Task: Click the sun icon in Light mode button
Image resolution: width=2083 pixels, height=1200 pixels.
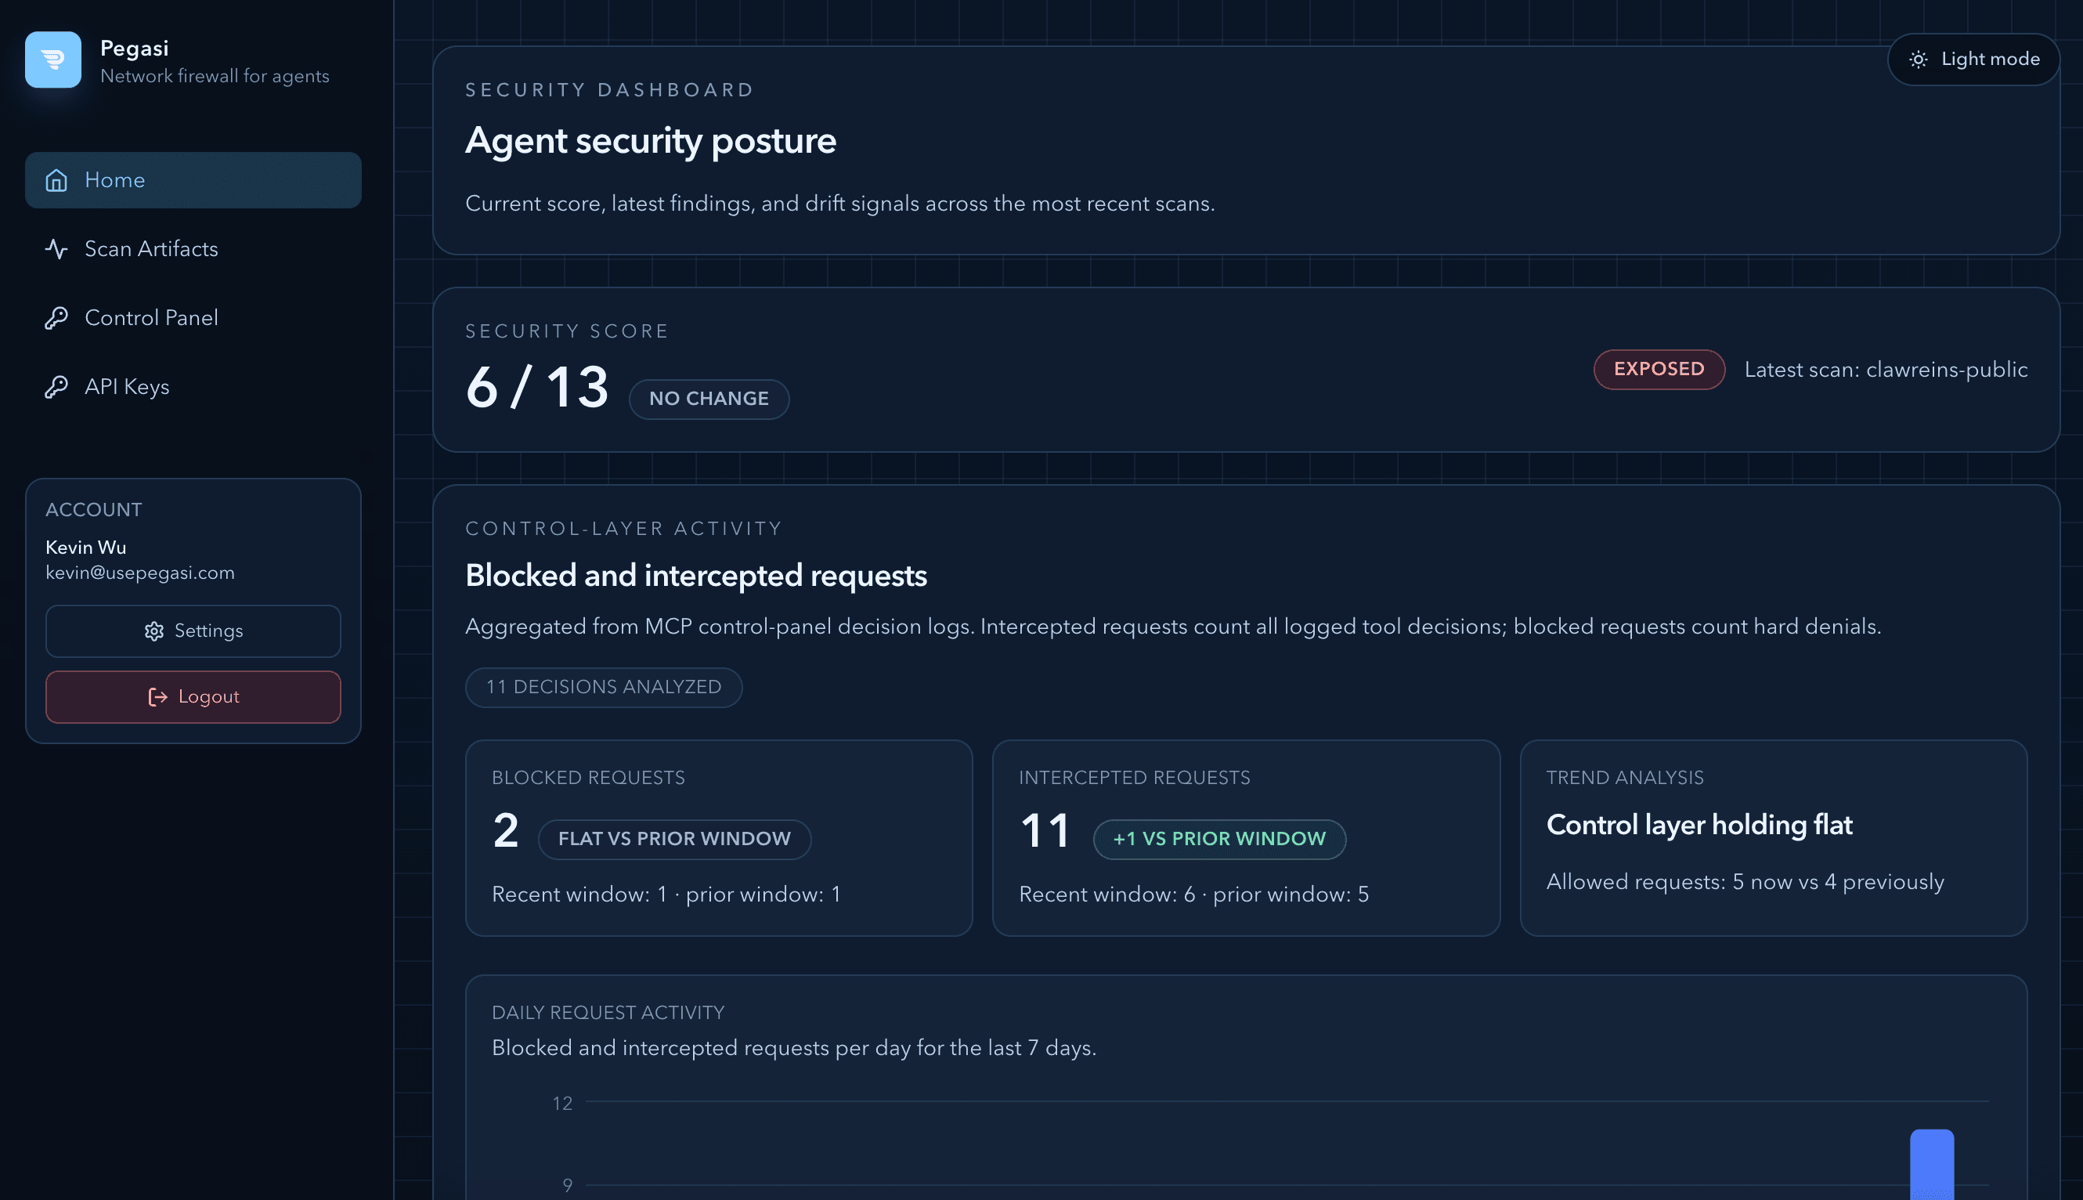Action: click(x=1920, y=60)
